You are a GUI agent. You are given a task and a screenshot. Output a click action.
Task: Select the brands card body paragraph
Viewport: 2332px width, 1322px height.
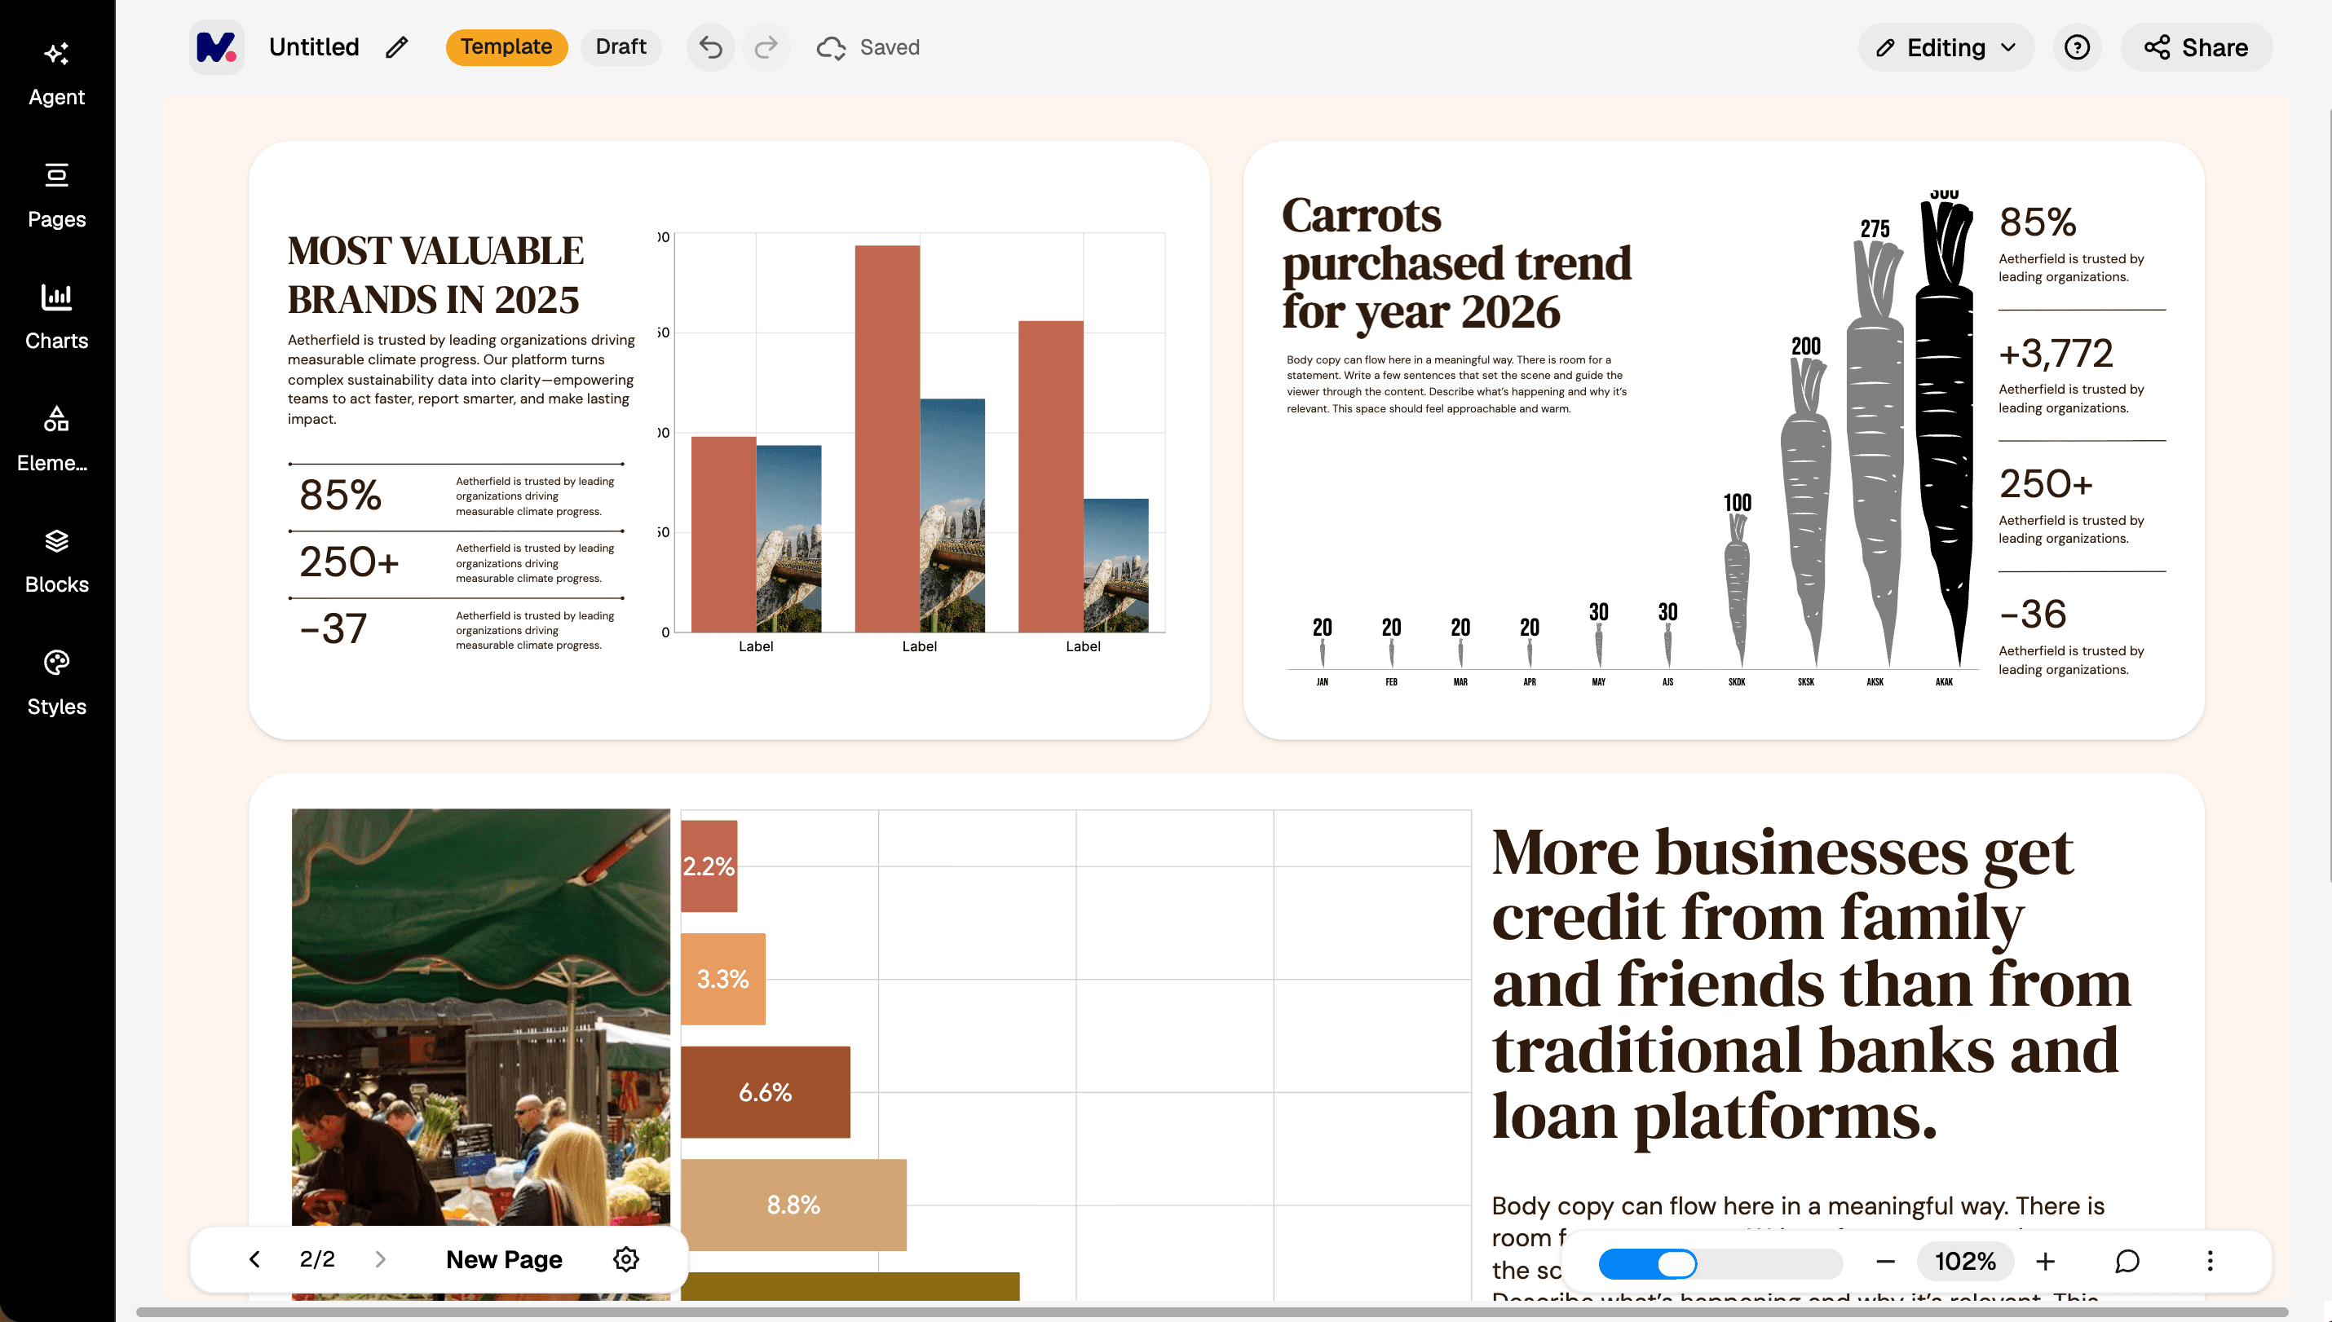point(462,380)
